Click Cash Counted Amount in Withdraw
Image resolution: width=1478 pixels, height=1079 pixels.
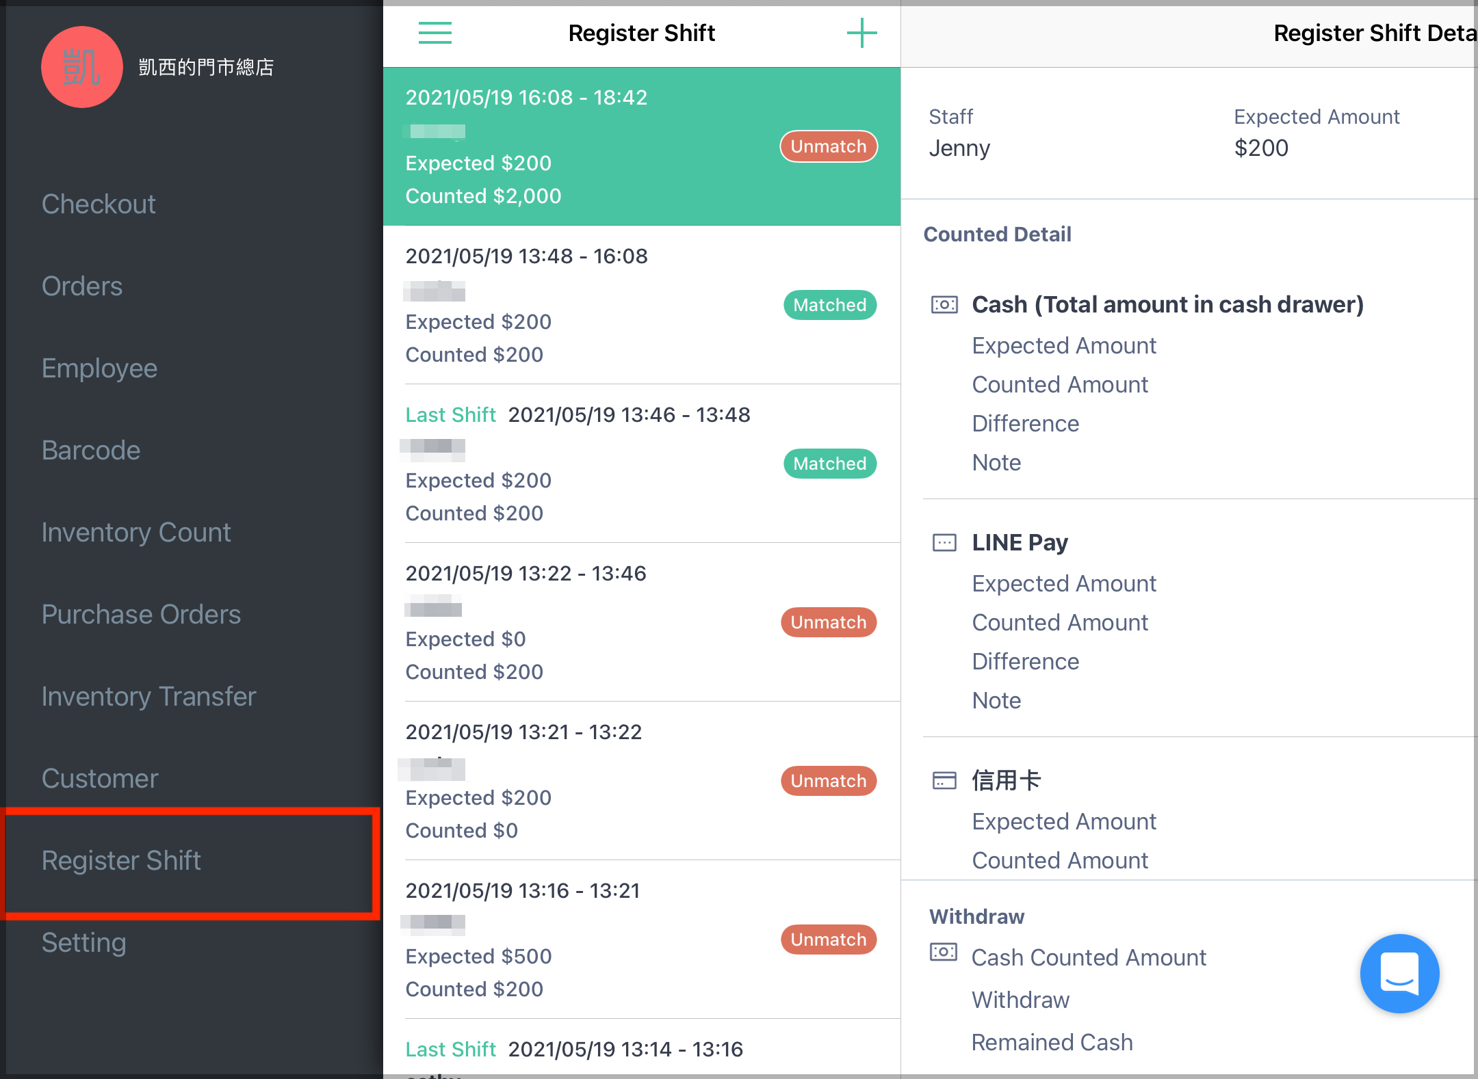coord(1089,958)
